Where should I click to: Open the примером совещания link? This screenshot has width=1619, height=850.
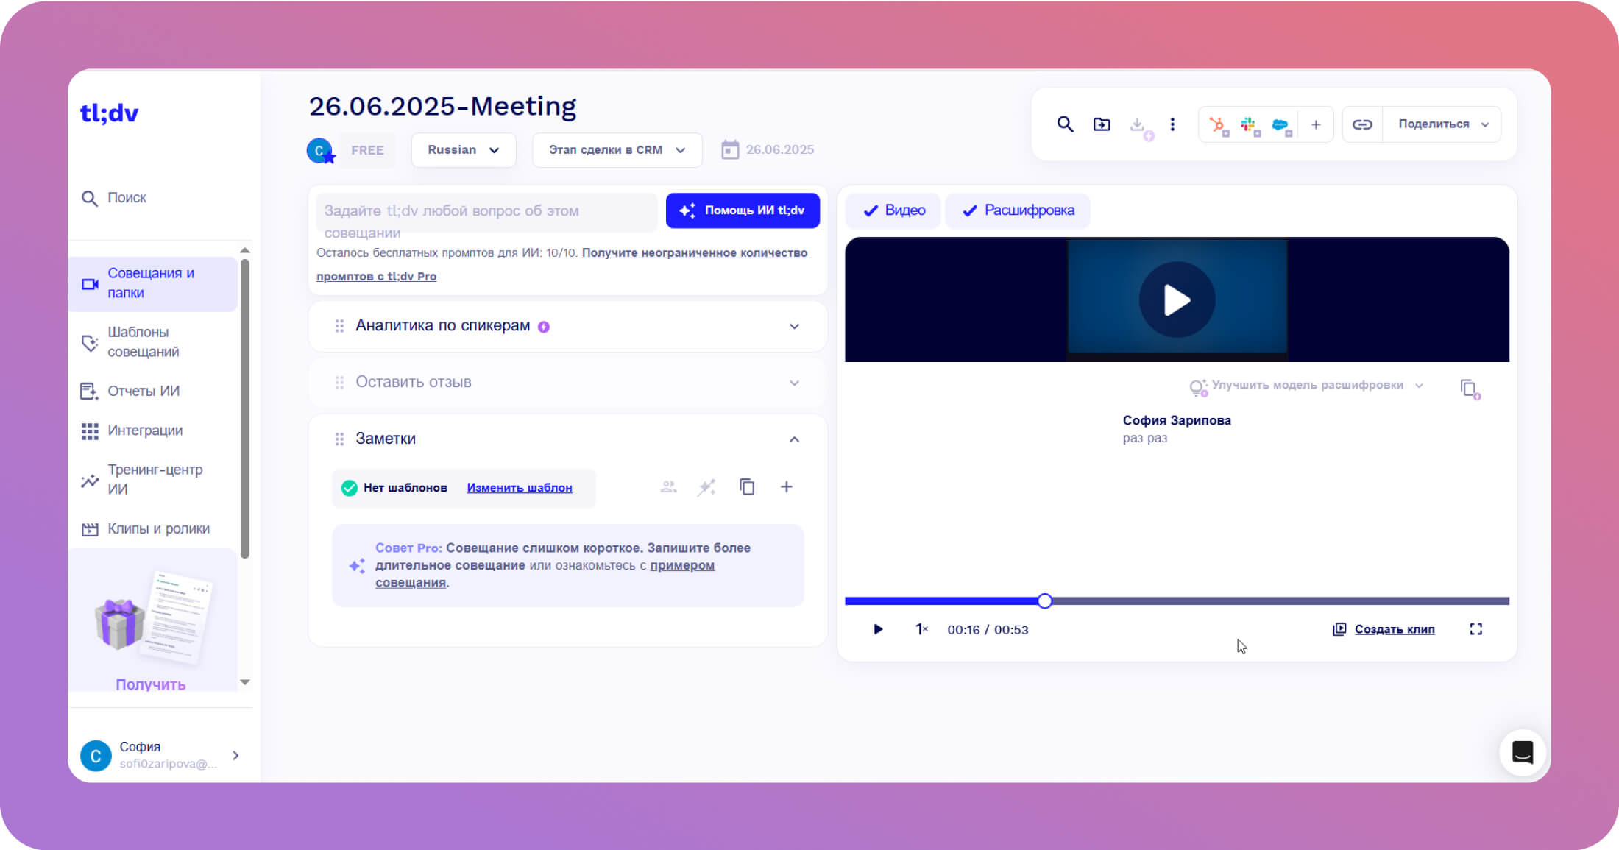(x=545, y=574)
